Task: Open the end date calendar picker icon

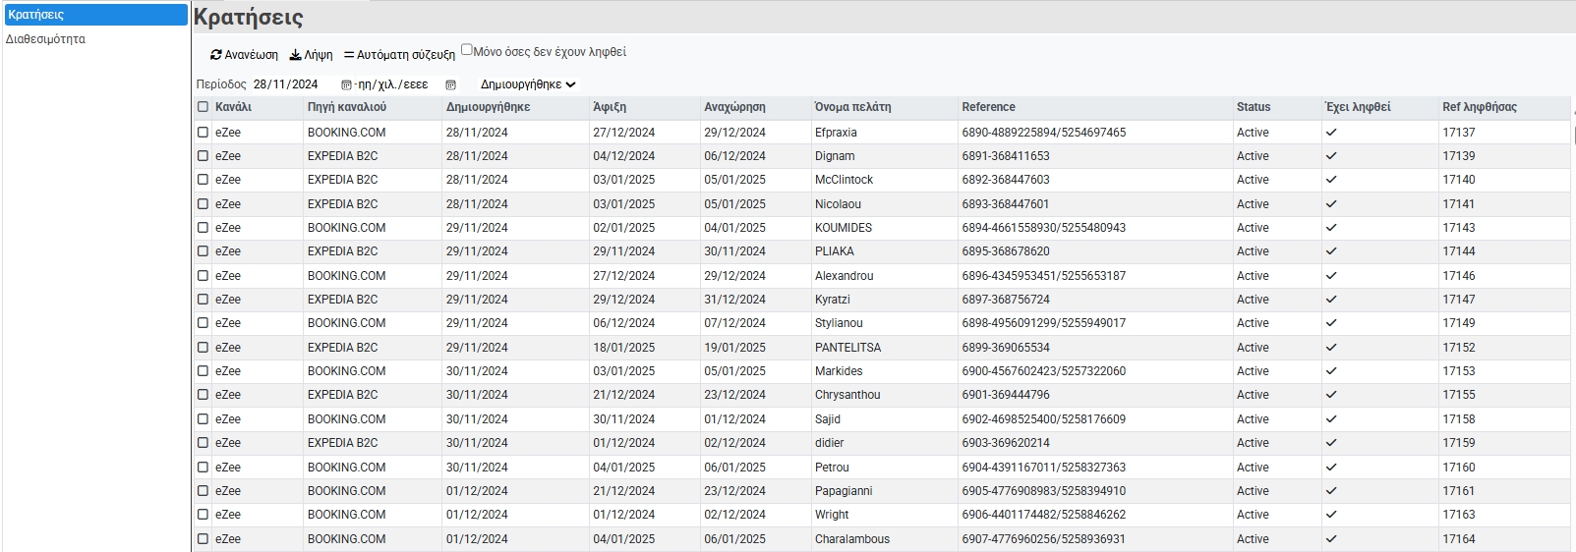Action: [451, 84]
